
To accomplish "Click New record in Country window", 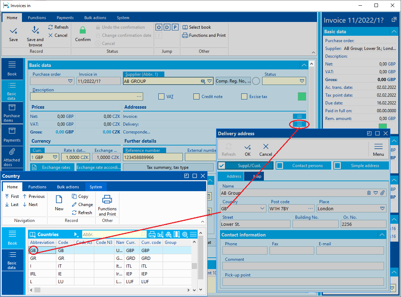I will tap(59, 203).
